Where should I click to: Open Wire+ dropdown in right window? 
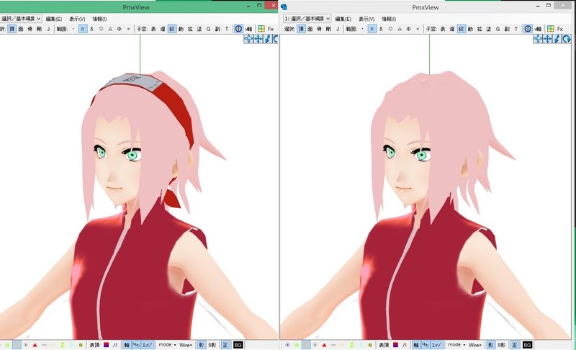click(x=475, y=345)
